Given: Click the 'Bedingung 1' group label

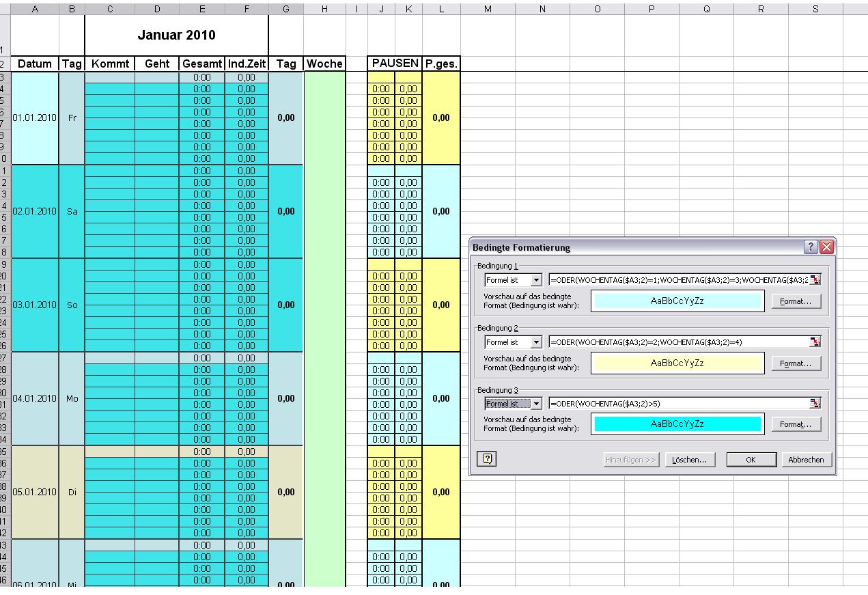Looking at the screenshot, I should (498, 266).
